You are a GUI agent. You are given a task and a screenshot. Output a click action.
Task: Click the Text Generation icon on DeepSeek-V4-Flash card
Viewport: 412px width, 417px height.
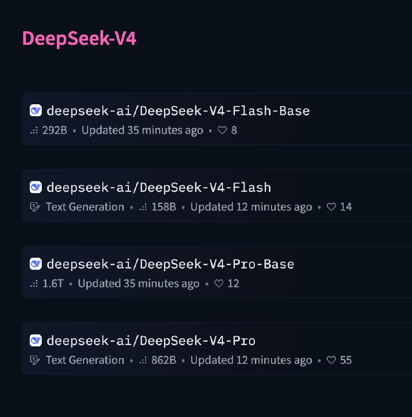click(x=33, y=206)
